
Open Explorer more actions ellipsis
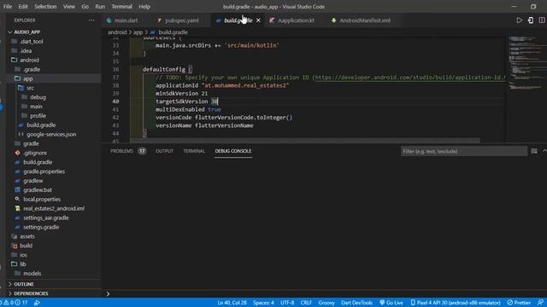coord(91,20)
